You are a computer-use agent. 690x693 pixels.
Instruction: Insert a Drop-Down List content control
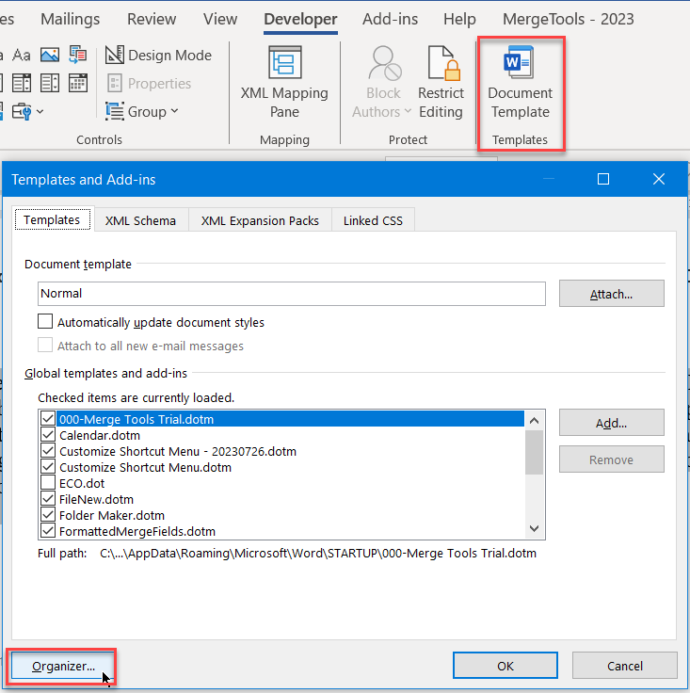pos(50,83)
